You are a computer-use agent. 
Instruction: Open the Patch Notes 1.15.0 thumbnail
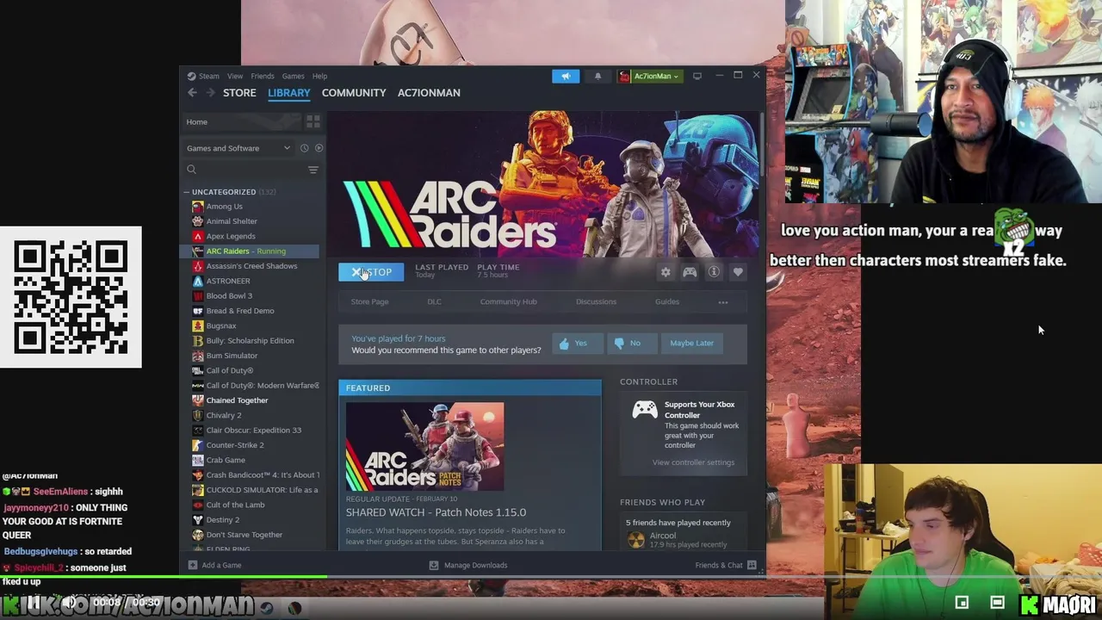(x=424, y=446)
